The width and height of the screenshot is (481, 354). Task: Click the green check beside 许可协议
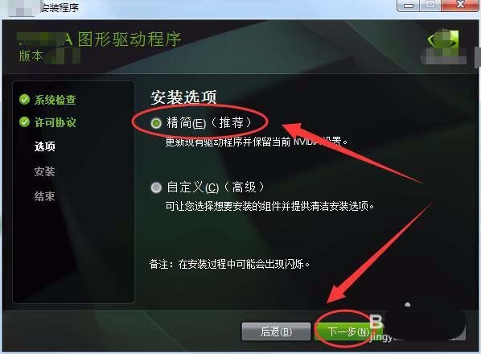[25, 122]
